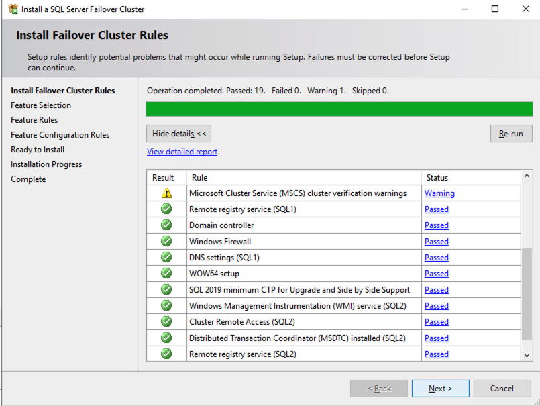Click green check beside Cluster Remote Access (SQL2)
The height and width of the screenshot is (406, 540).
pyautogui.click(x=166, y=322)
